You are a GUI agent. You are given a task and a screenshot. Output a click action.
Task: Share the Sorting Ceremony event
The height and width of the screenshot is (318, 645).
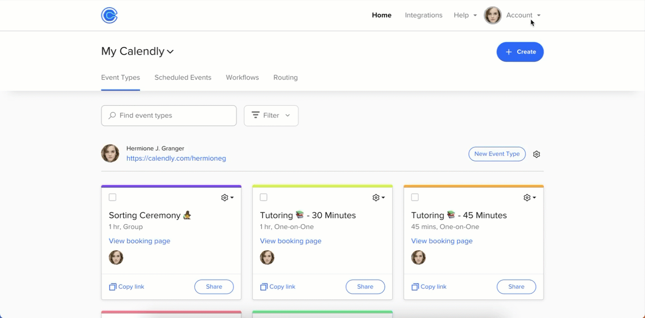point(214,287)
